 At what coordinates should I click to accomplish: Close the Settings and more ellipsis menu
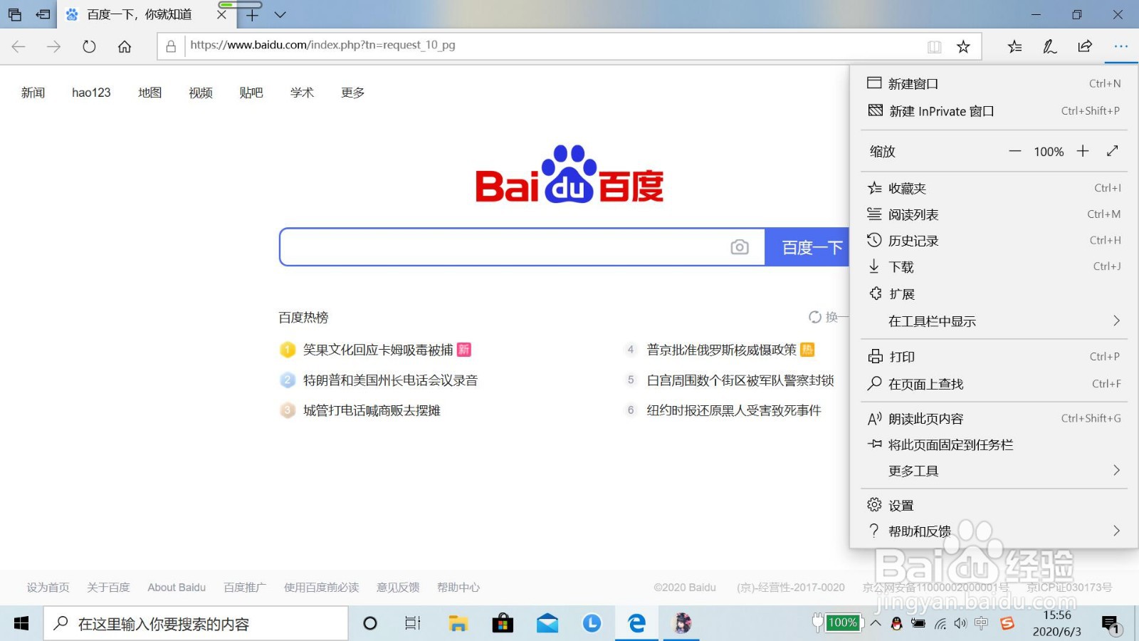pos(1121,46)
